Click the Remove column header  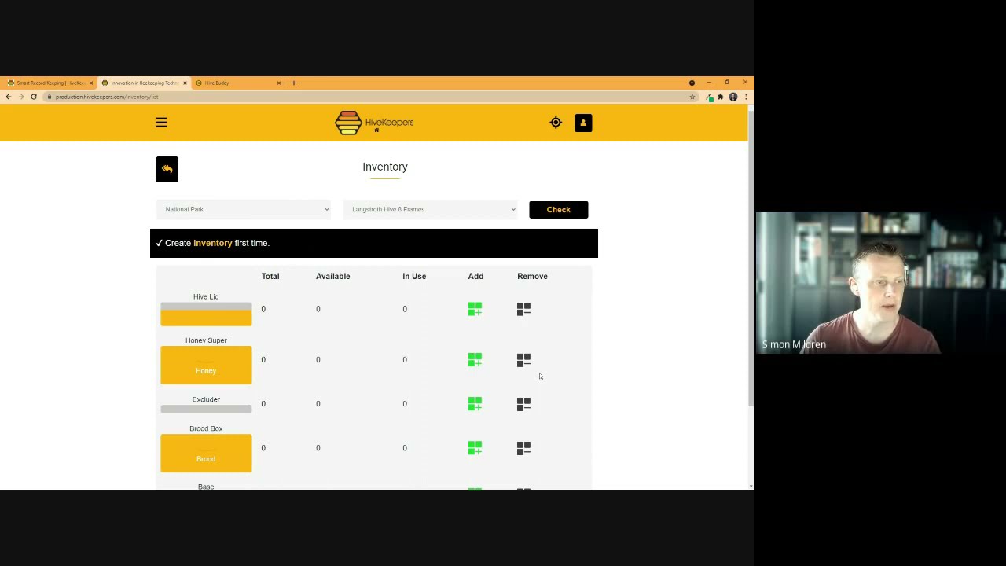(x=532, y=276)
